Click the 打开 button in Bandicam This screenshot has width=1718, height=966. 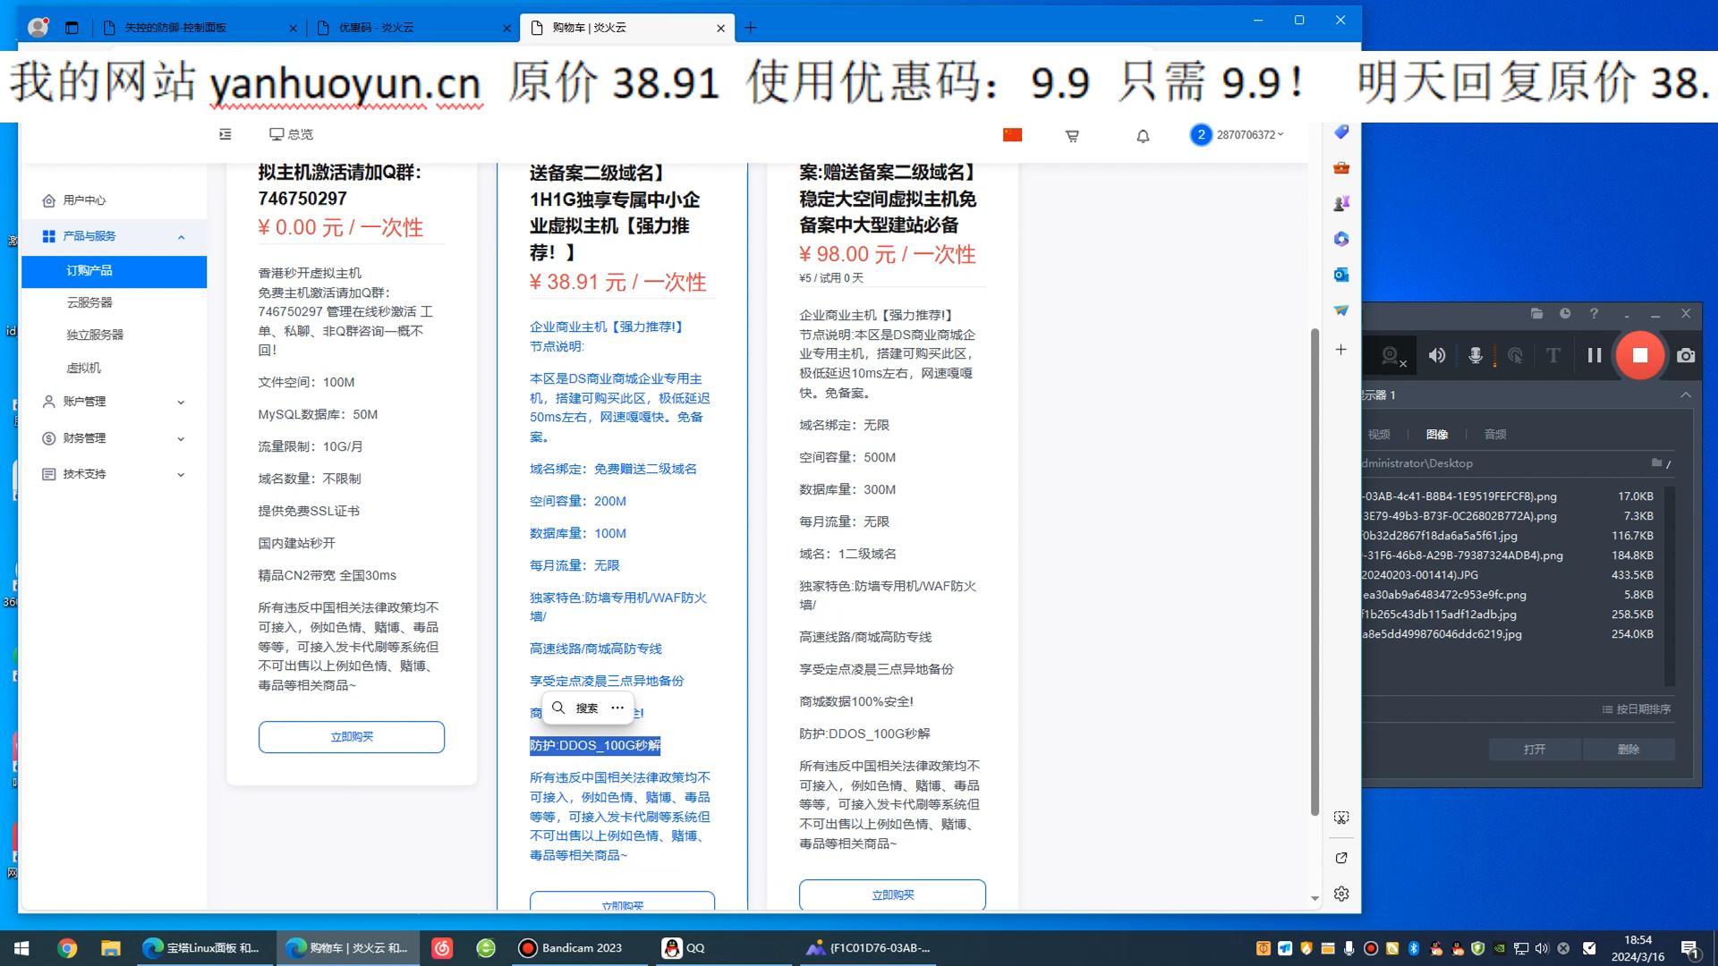1535,750
